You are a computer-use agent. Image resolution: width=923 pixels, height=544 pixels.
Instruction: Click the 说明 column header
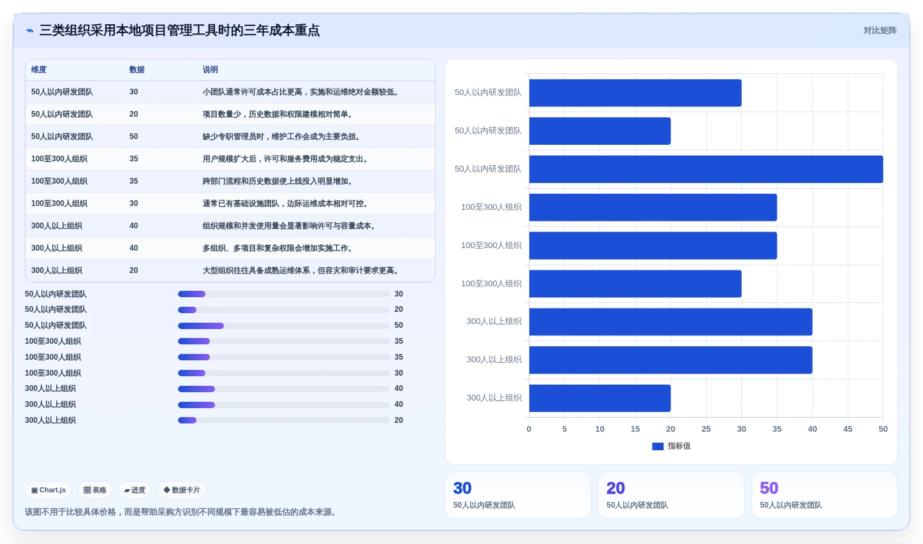tap(210, 70)
